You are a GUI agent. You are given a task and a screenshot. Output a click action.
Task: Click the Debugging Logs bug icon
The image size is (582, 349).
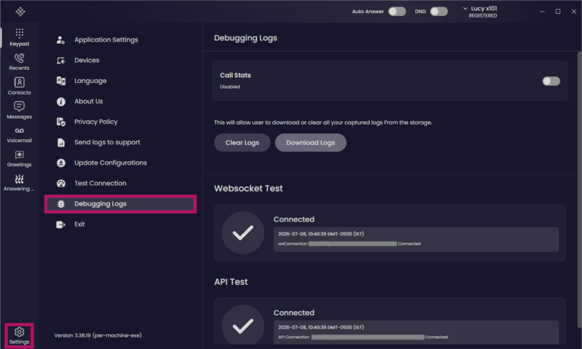[x=61, y=204]
